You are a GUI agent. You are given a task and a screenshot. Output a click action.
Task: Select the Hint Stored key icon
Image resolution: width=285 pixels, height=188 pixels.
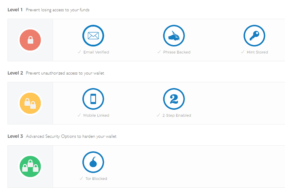pos(254,36)
